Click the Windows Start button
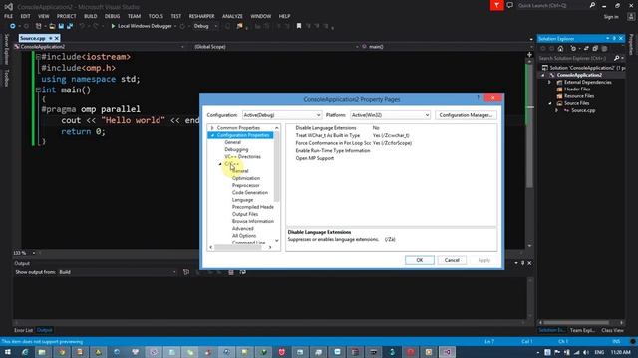 click(x=8, y=352)
